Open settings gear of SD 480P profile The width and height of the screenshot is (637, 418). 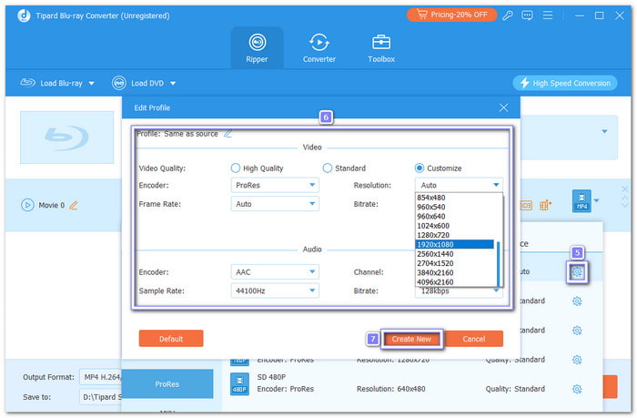[577, 389]
